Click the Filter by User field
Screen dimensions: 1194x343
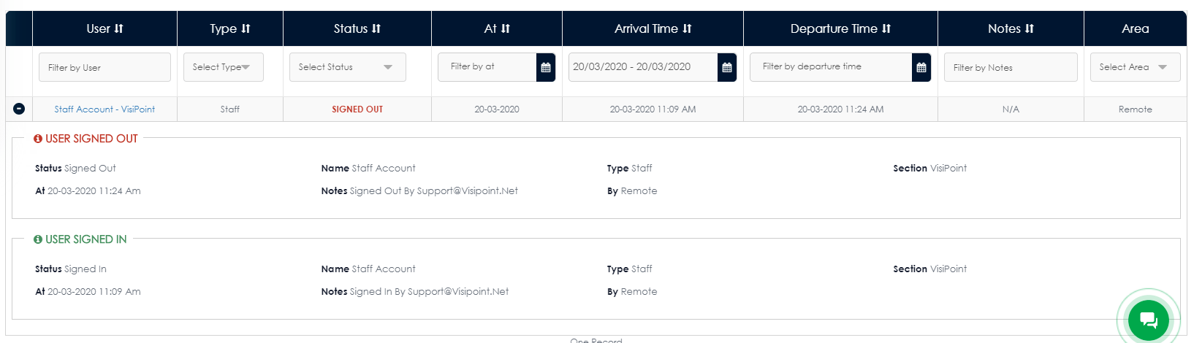104,67
